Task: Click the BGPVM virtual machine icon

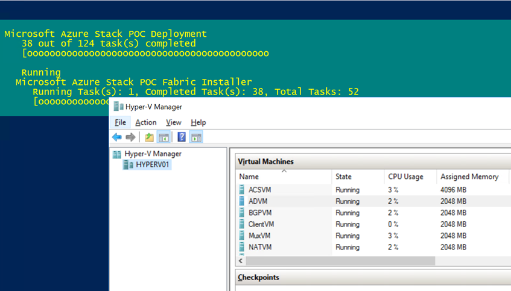Action: click(242, 213)
